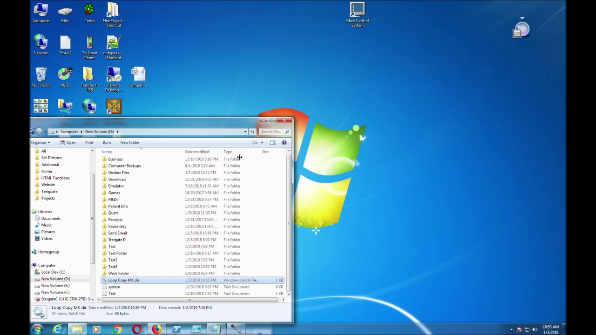
Task: Click the file list vertical scrollbar
Action: (x=289, y=223)
